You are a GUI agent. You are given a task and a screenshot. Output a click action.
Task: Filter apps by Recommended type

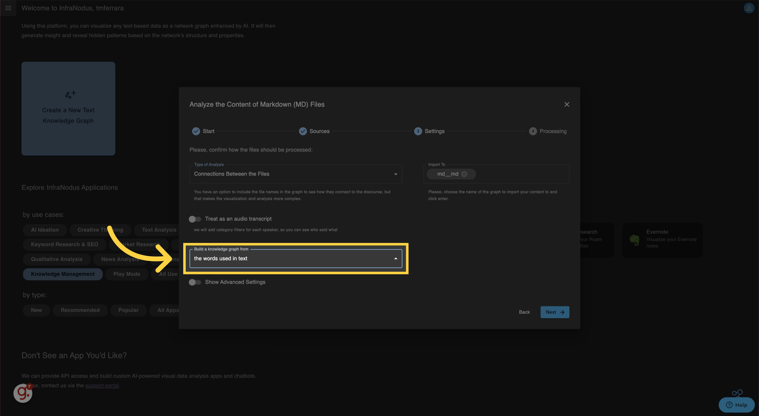(x=80, y=310)
